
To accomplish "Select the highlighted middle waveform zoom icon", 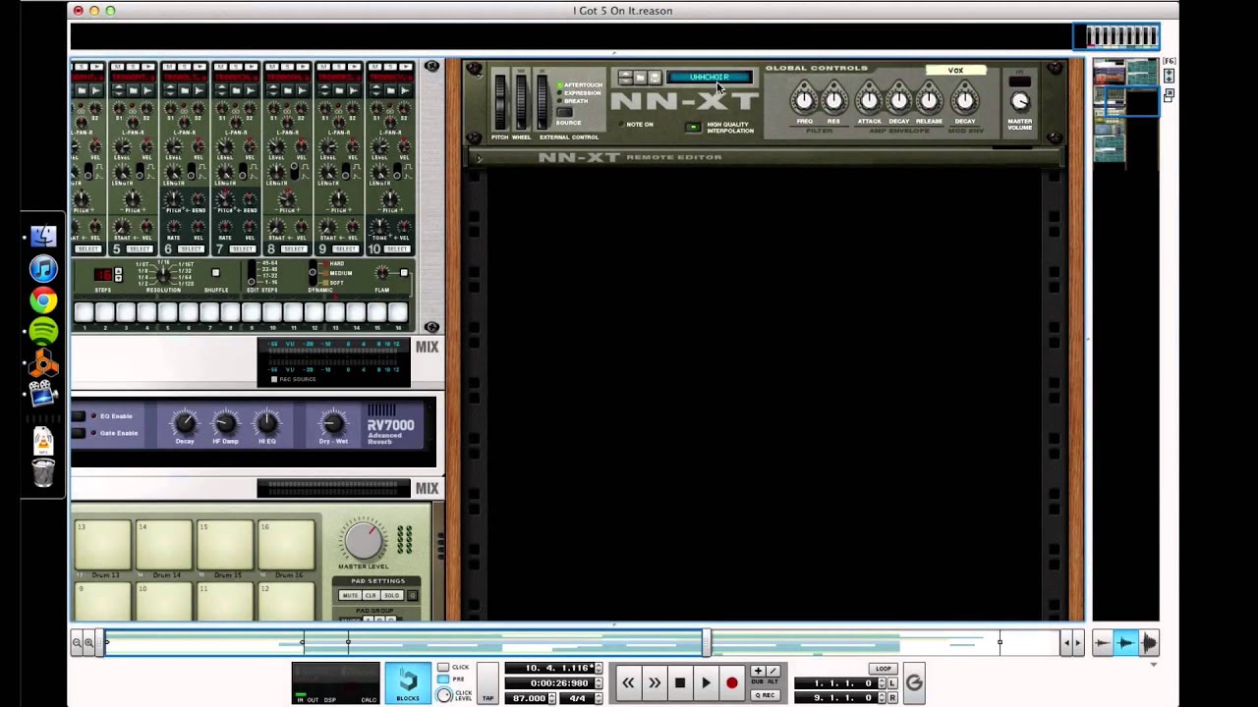I will 1125,643.
